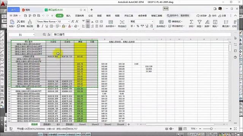Toggle italic formatting
243x136 pixels.
tap(42, 26)
